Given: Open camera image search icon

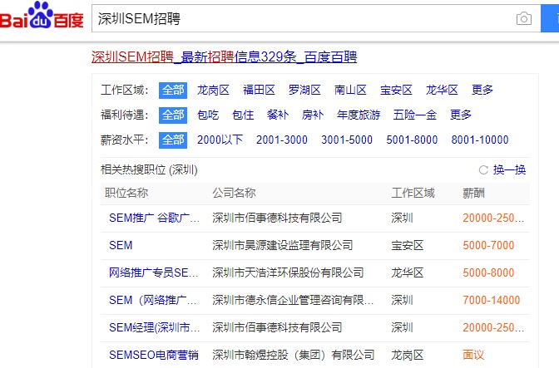Looking at the screenshot, I should tap(524, 18).
